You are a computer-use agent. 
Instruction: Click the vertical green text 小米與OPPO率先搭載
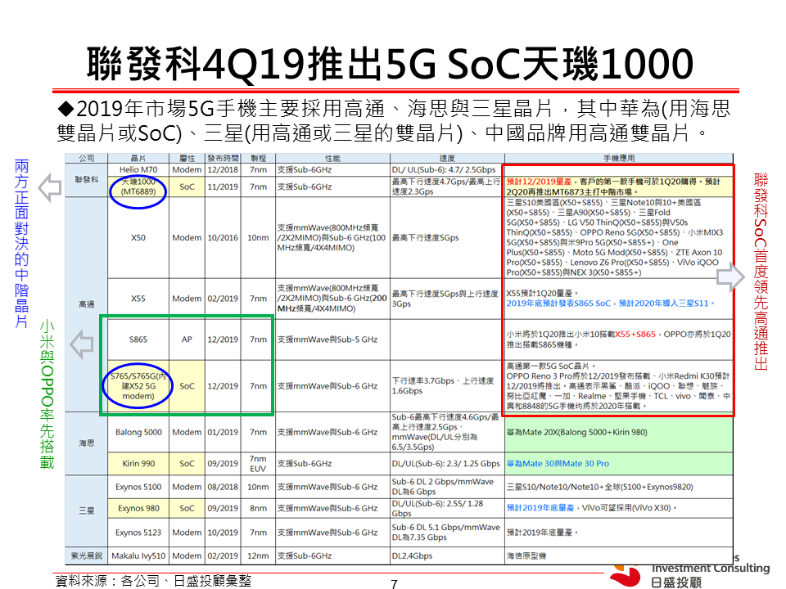point(47,394)
